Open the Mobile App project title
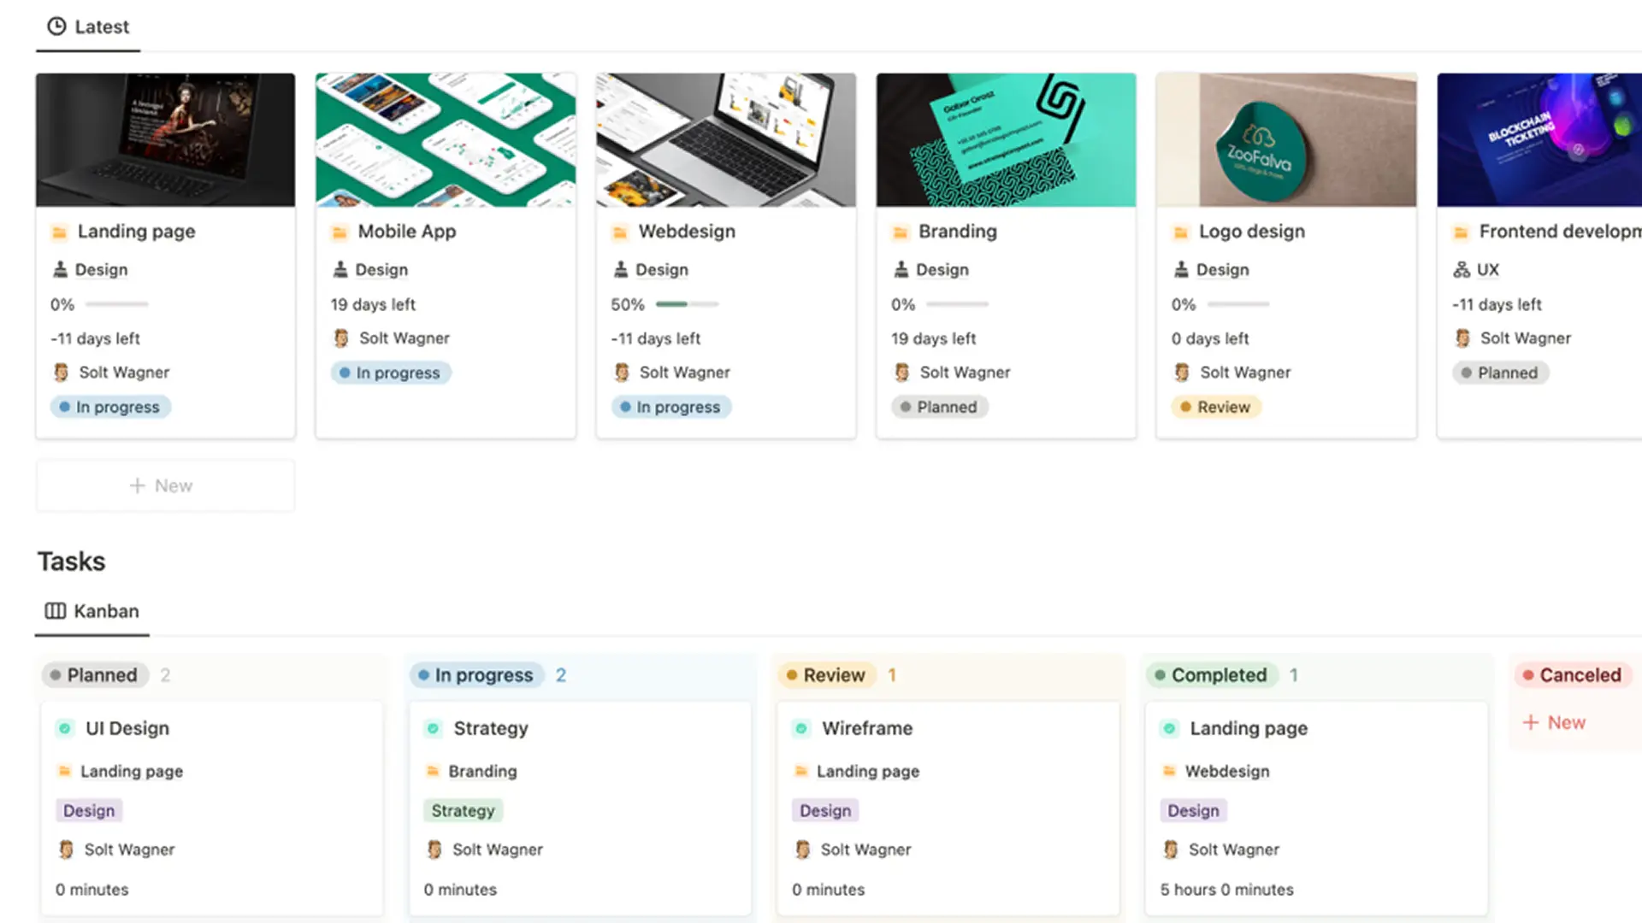 pyautogui.click(x=407, y=232)
